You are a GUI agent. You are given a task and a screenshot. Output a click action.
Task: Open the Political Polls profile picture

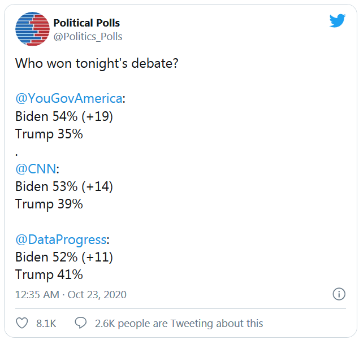click(31, 29)
